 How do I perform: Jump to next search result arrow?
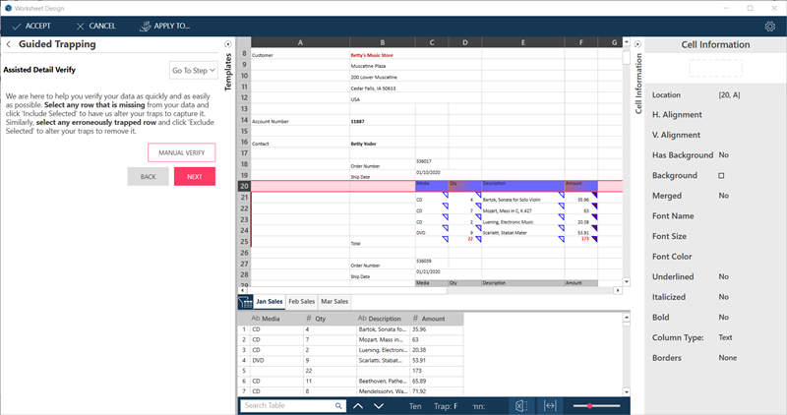point(381,405)
